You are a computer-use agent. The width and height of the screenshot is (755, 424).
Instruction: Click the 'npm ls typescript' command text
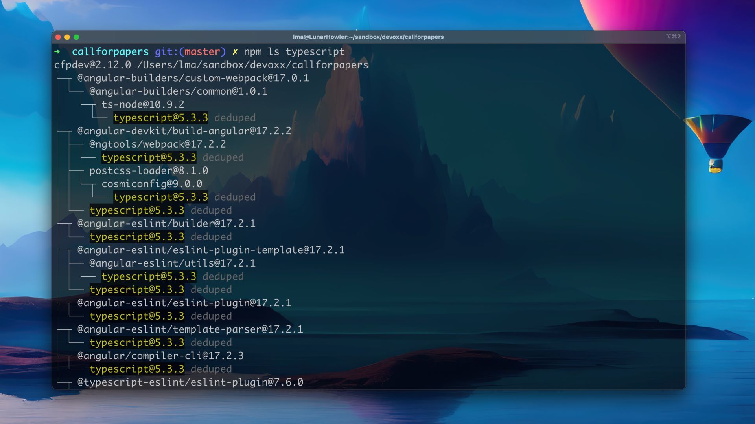(x=294, y=52)
